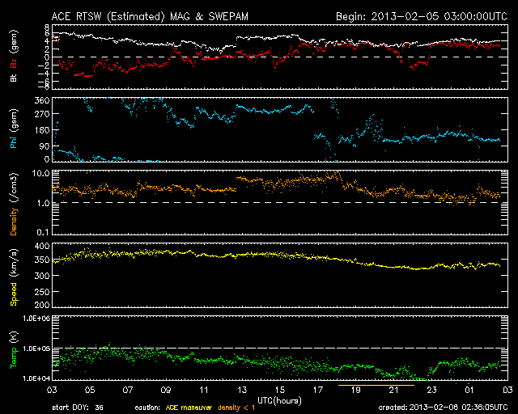
Task: Click the '17' hour tick on the time axis
Action: 318,390
